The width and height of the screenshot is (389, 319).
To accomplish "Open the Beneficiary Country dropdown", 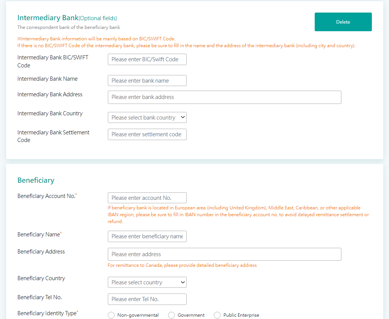I will click(147, 282).
